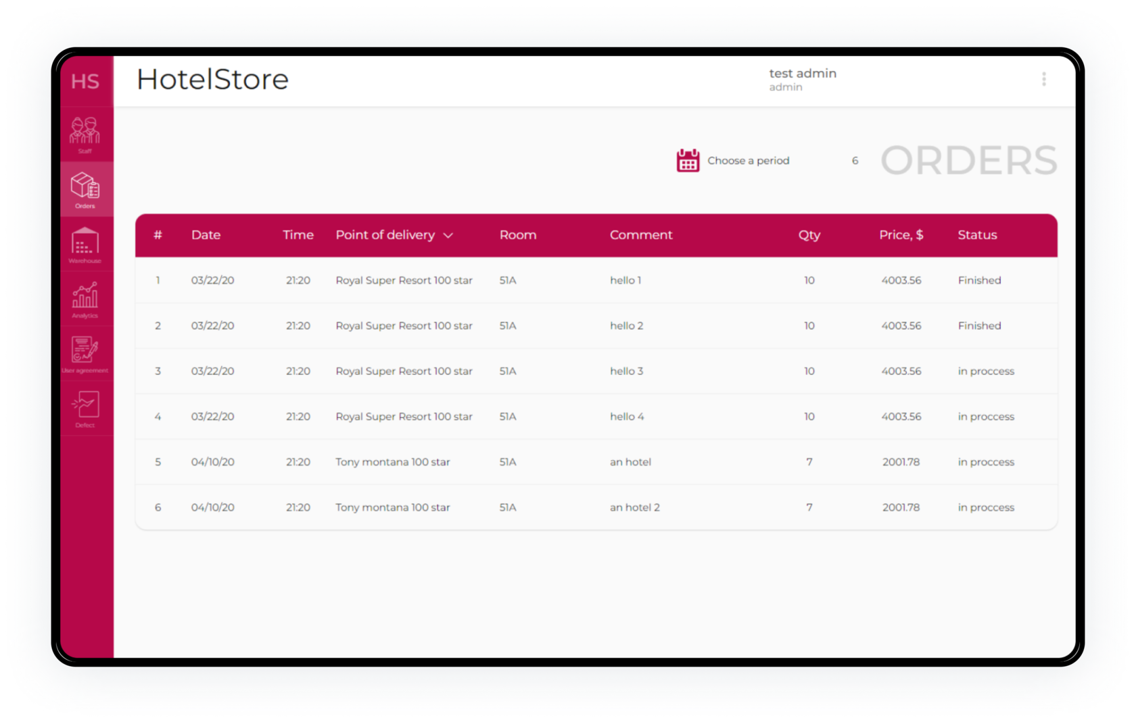Click the Choose a period label

click(748, 161)
